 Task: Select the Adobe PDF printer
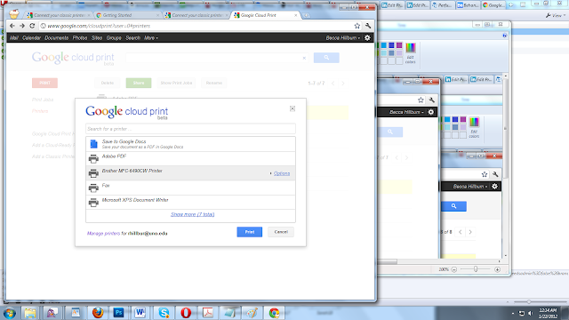(x=190, y=158)
